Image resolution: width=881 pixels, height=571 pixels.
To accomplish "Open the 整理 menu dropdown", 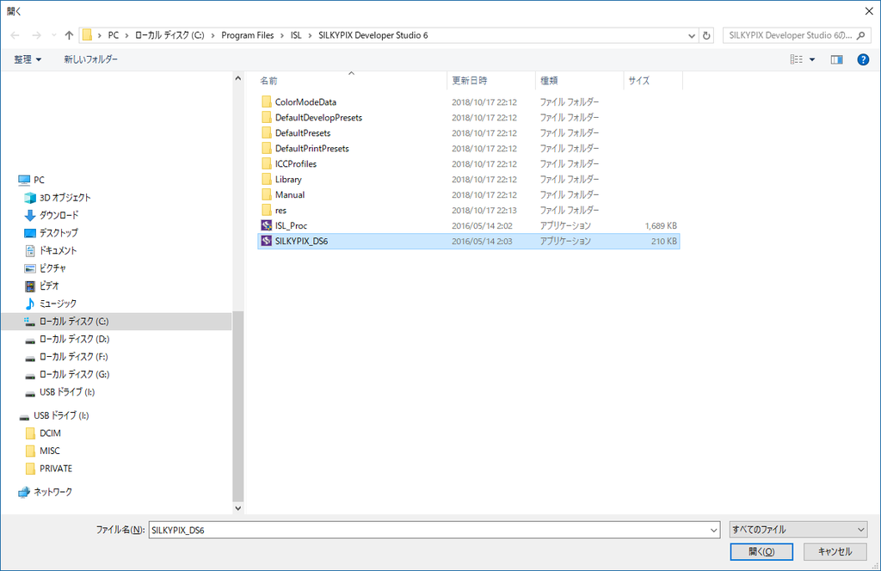I will point(28,59).
